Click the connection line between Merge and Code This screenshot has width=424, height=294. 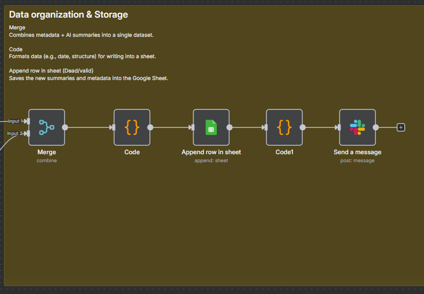(89, 128)
